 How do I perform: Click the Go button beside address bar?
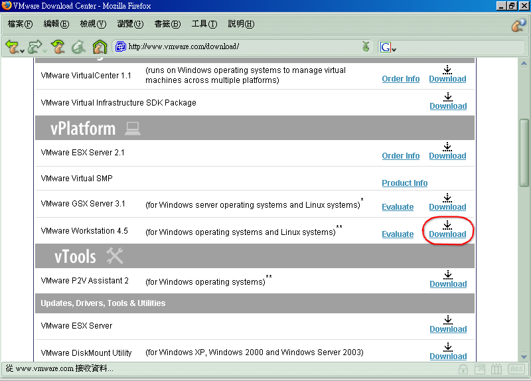[x=366, y=46]
